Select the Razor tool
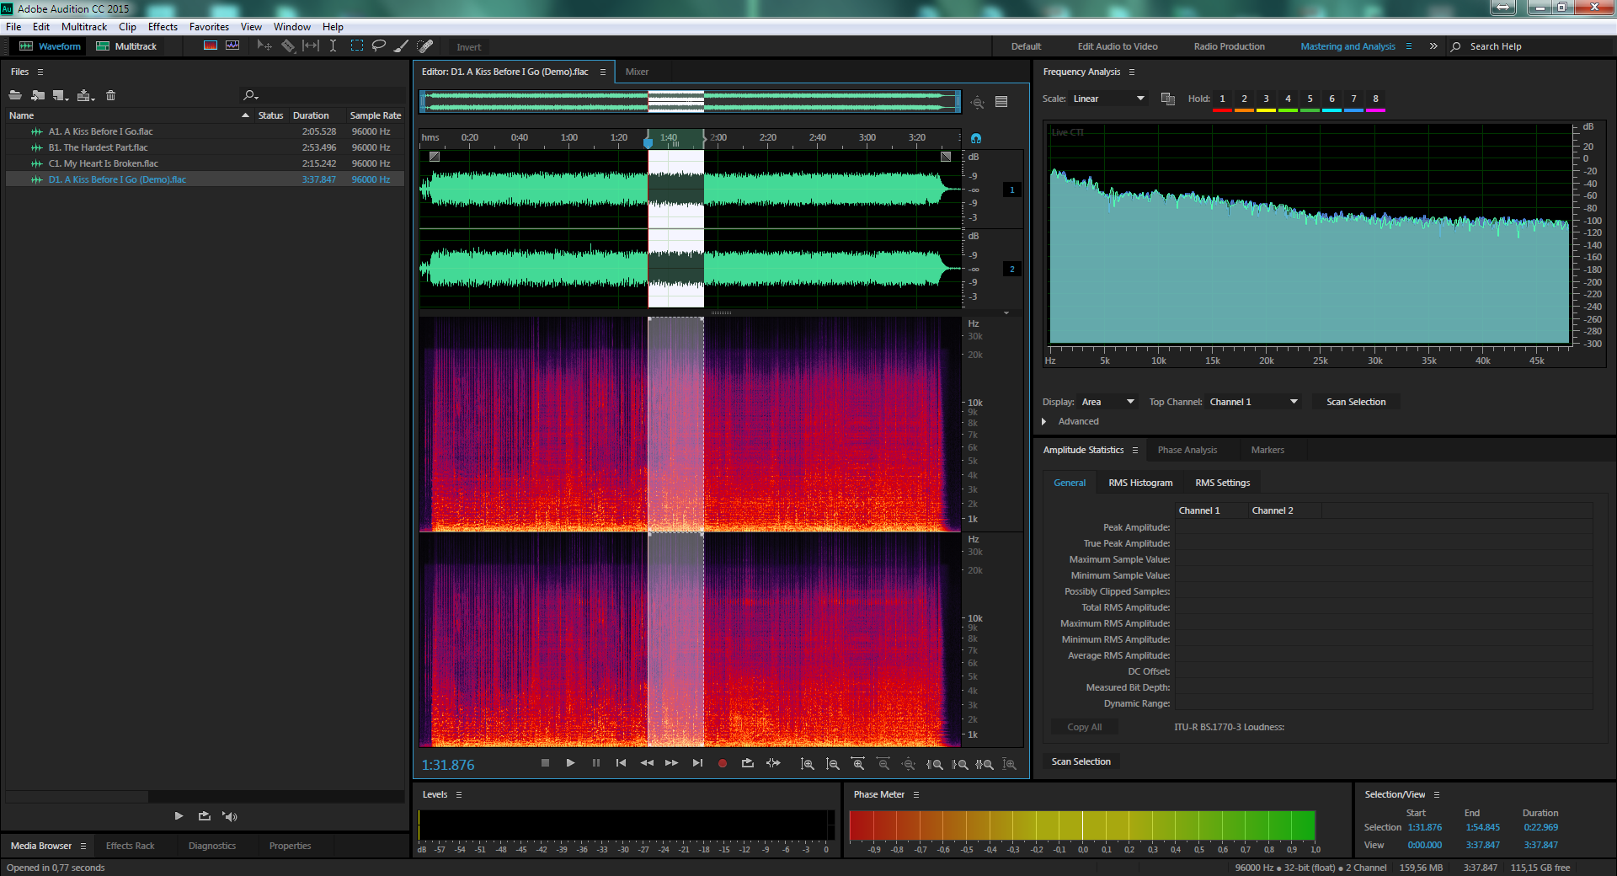1617x876 pixels. click(x=288, y=45)
